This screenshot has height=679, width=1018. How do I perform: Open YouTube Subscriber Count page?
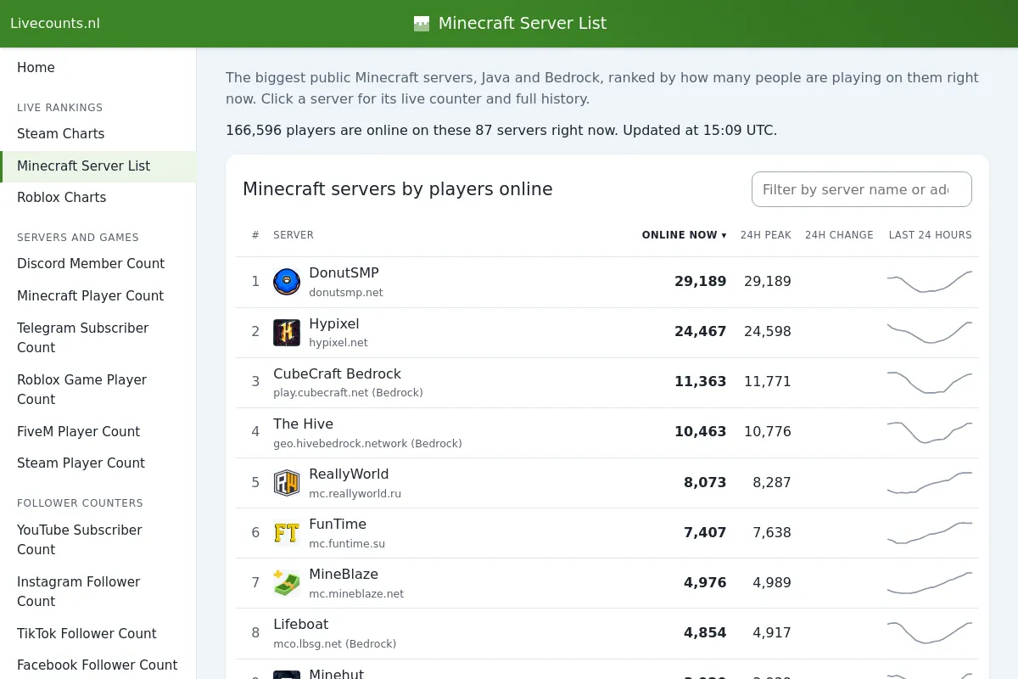(x=98, y=540)
